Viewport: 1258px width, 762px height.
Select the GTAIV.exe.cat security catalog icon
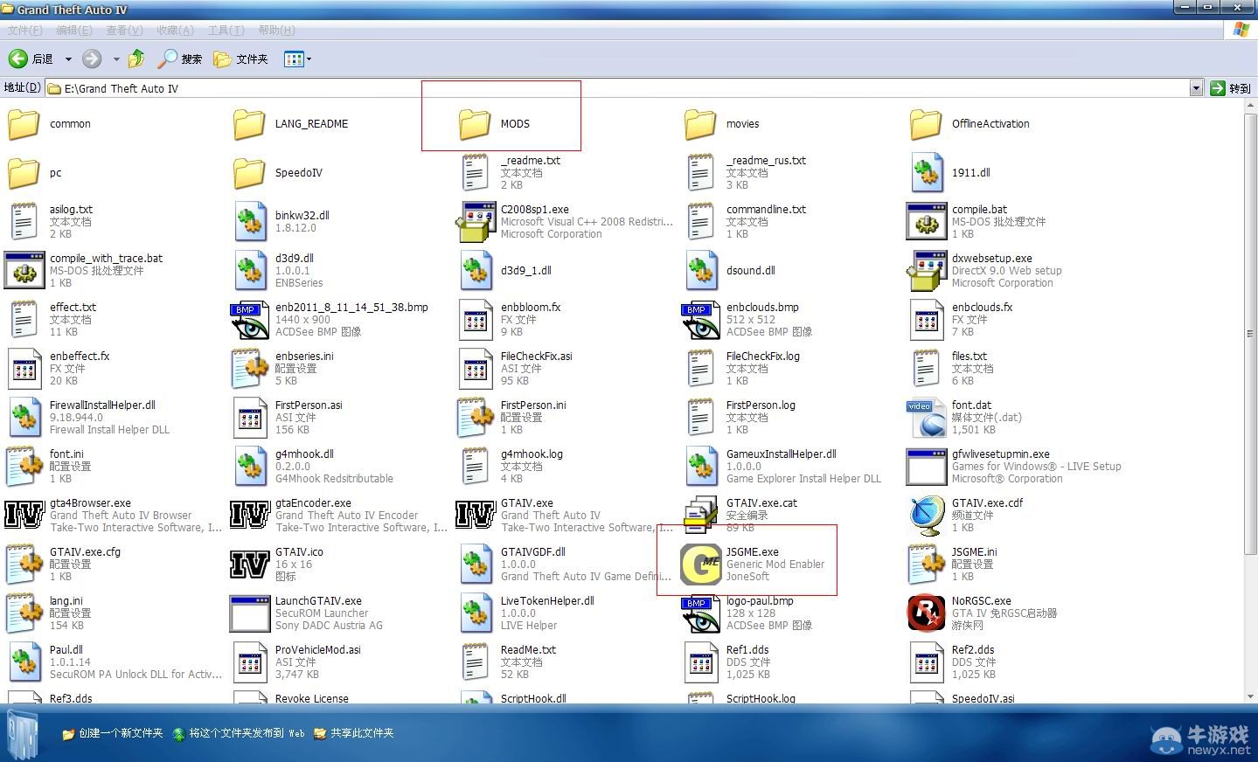tap(700, 516)
